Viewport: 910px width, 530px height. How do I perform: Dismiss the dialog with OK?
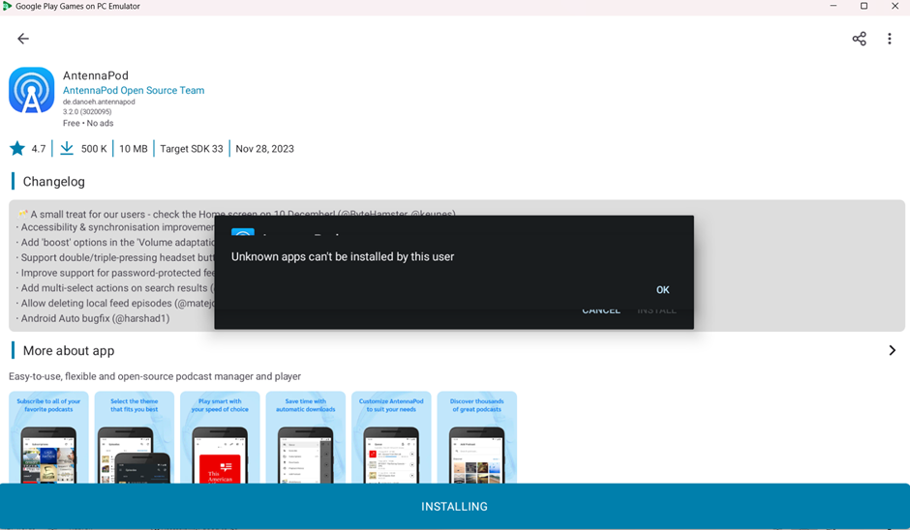663,290
